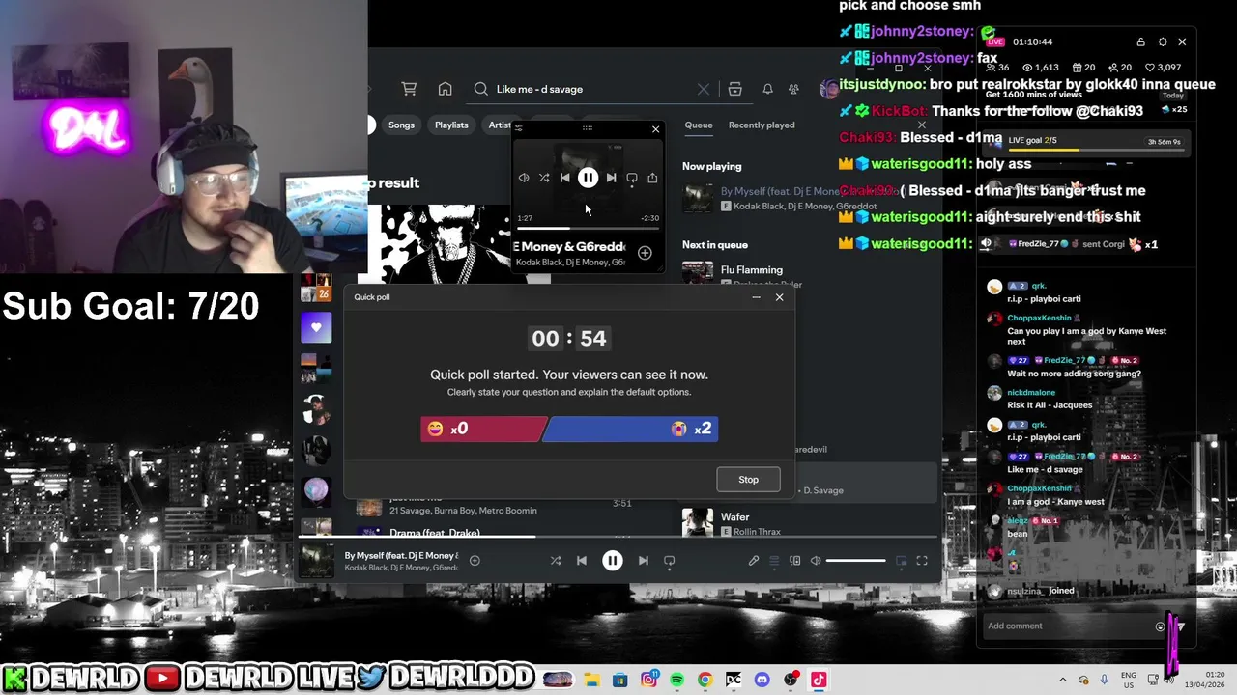The width and height of the screenshot is (1237, 695).
Task: Stop the quick poll
Action: coord(748,480)
